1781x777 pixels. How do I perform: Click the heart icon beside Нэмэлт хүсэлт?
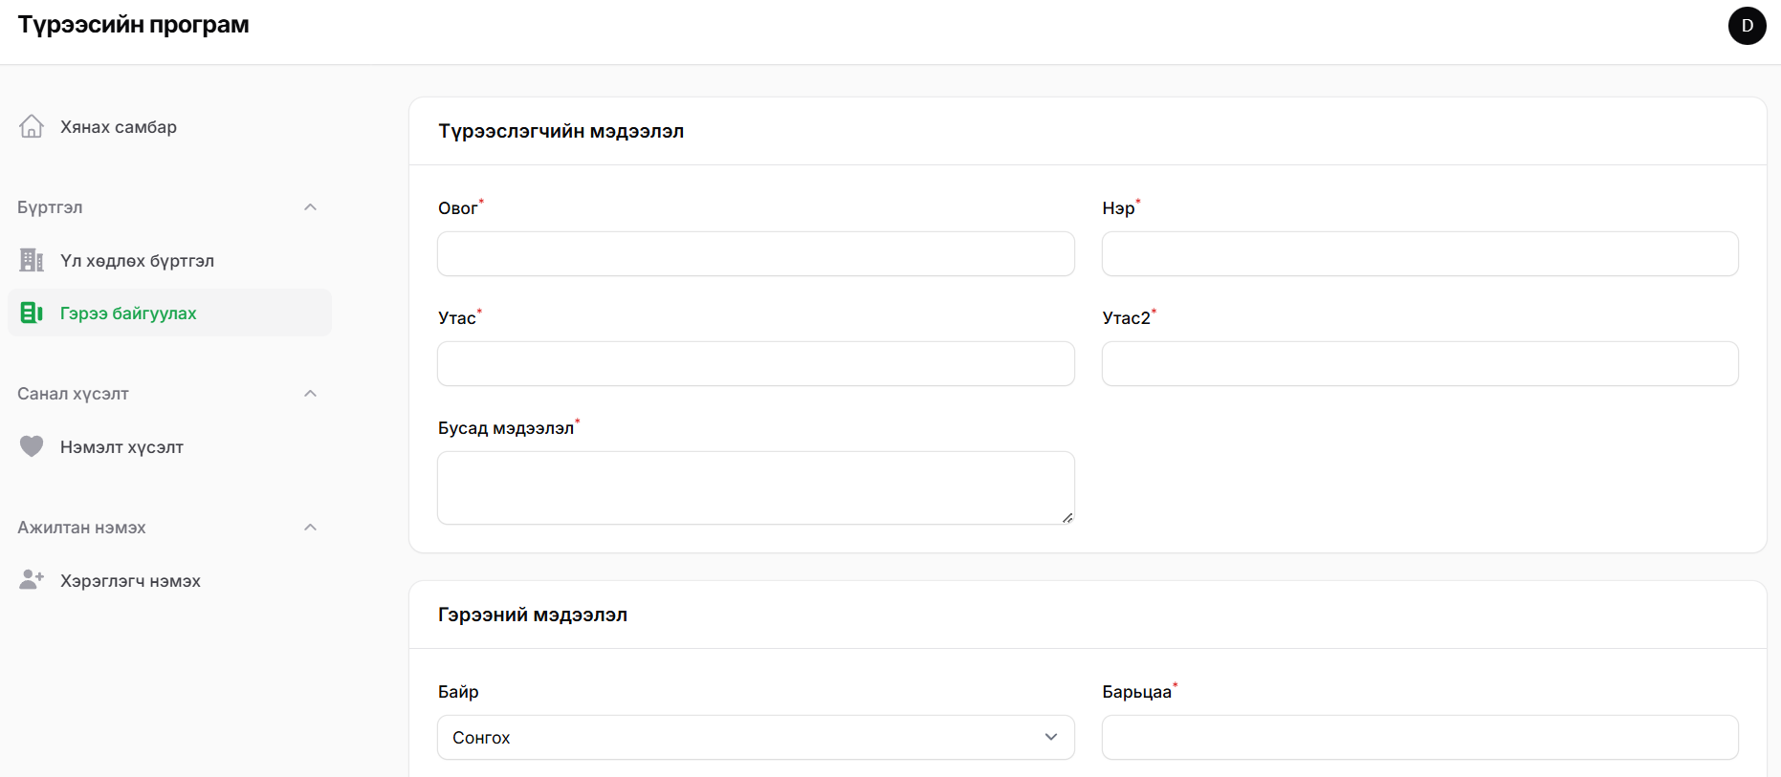click(x=32, y=446)
